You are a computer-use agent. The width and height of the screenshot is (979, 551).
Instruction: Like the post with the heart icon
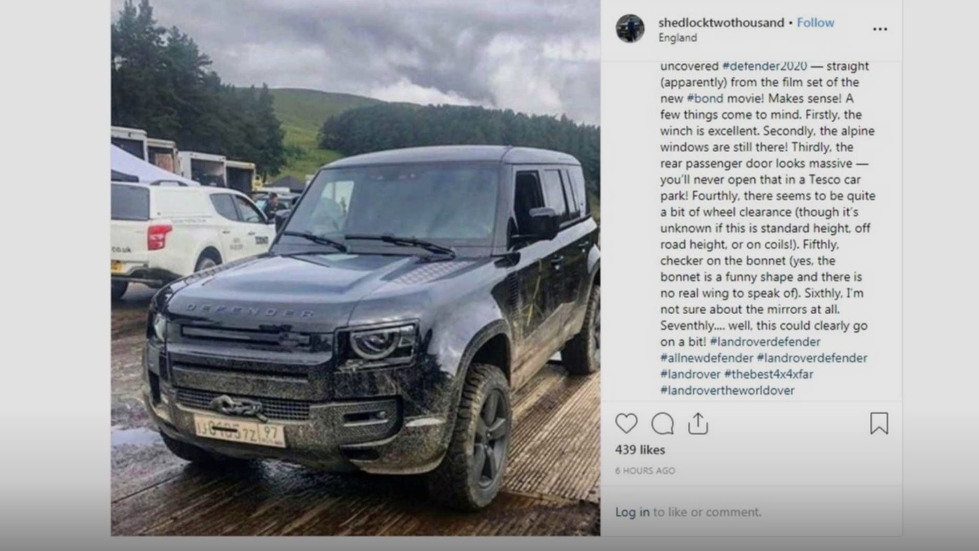point(626,424)
